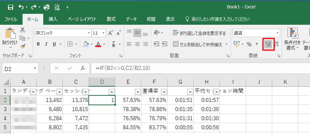
Task: Center text horizontally
Action: pos(137,44)
